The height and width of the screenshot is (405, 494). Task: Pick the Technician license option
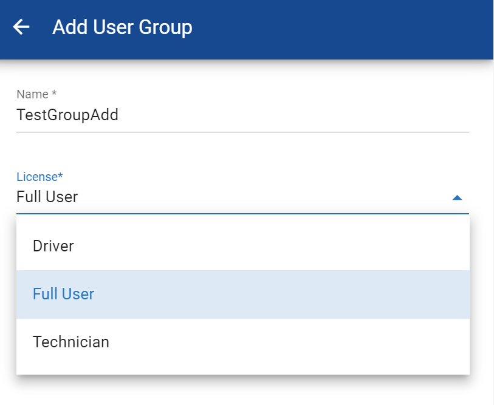(x=71, y=342)
